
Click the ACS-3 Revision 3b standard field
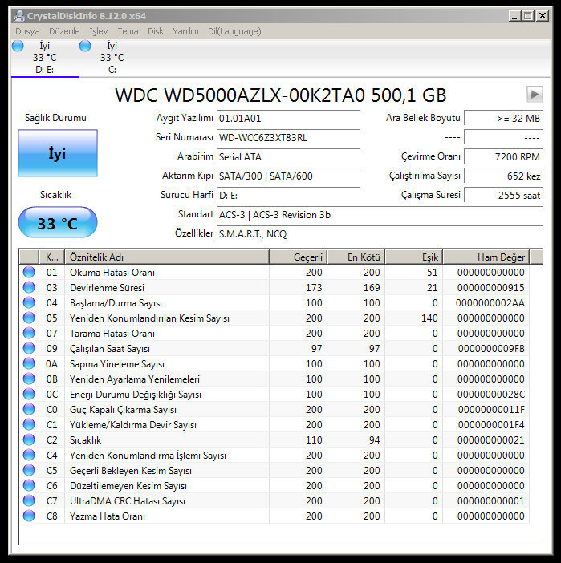coord(380,215)
